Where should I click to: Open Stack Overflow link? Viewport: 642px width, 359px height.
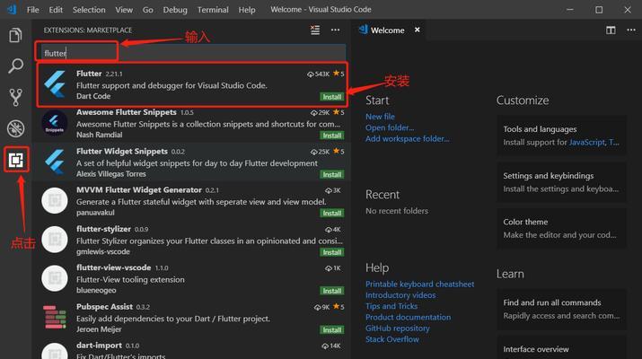click(392, 339)
